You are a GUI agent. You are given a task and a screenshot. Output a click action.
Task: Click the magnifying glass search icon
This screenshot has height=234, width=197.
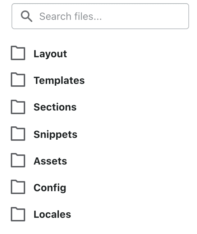27,16
